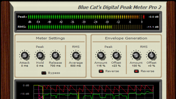Viewport: 176px width, 99px height.
Task: Click the Peak Amount value 116 %
Action: click(101, 66)
